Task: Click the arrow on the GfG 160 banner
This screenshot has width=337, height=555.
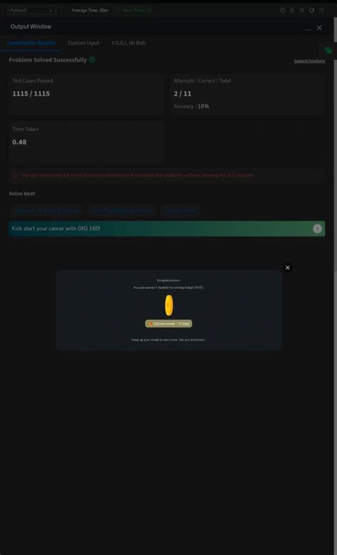Action: [x=317, y=229]
